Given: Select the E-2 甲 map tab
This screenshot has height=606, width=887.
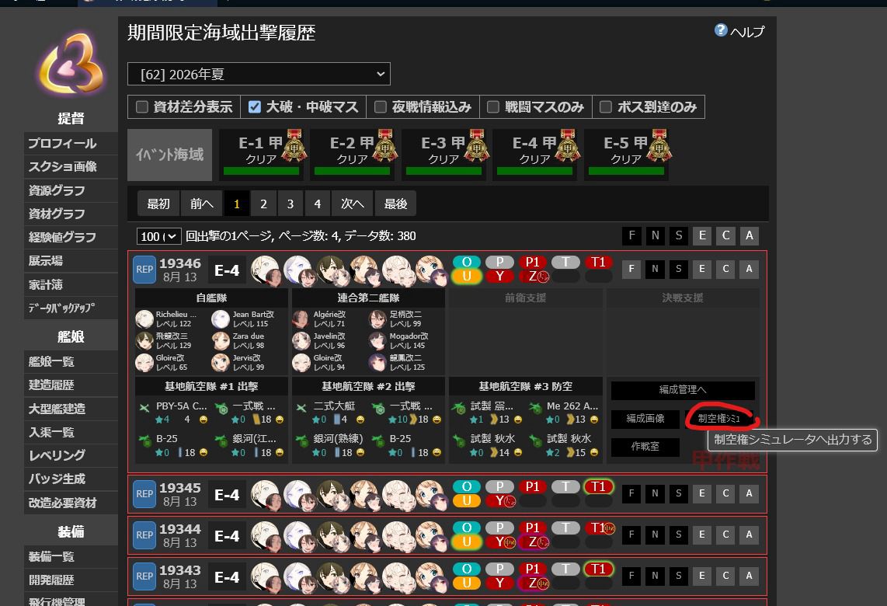Looking at the screenshot, I should tap(353, 155).
